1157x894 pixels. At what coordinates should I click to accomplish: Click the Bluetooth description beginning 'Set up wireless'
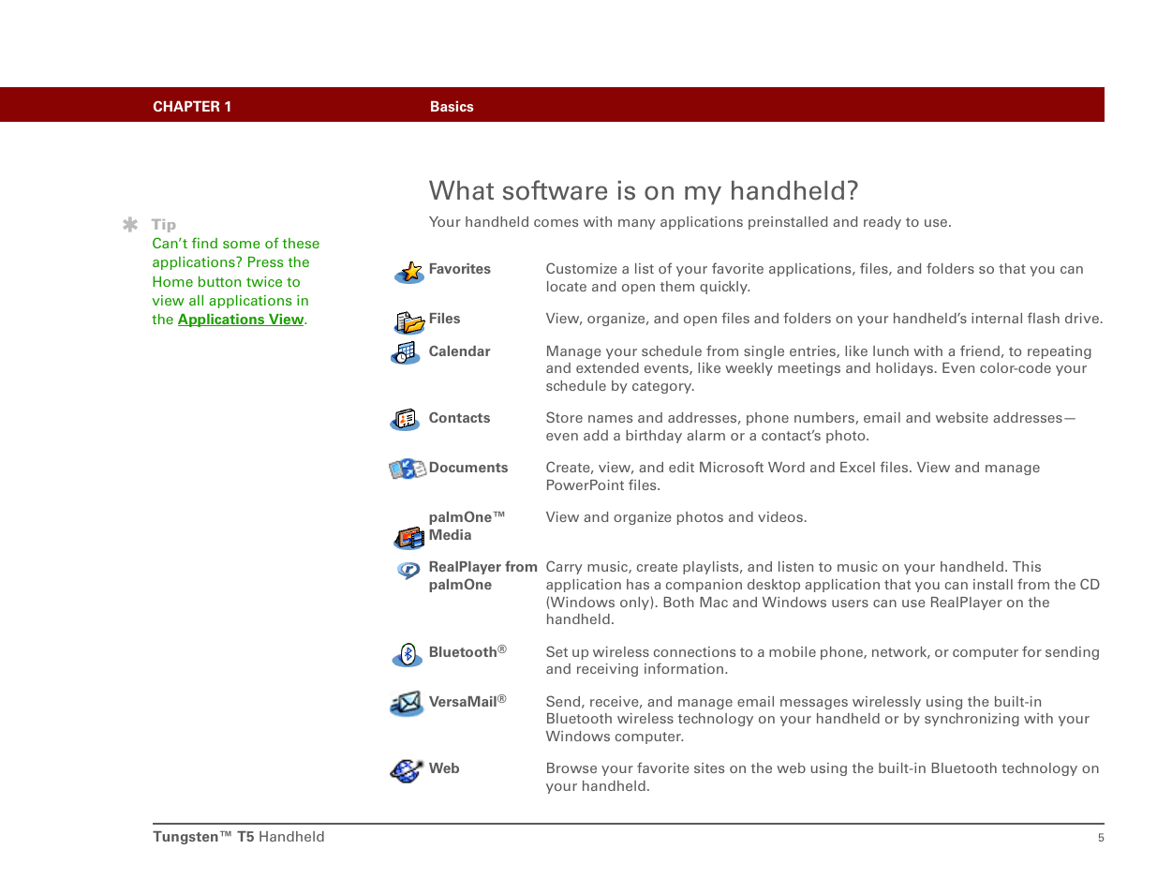coord(823,661)
